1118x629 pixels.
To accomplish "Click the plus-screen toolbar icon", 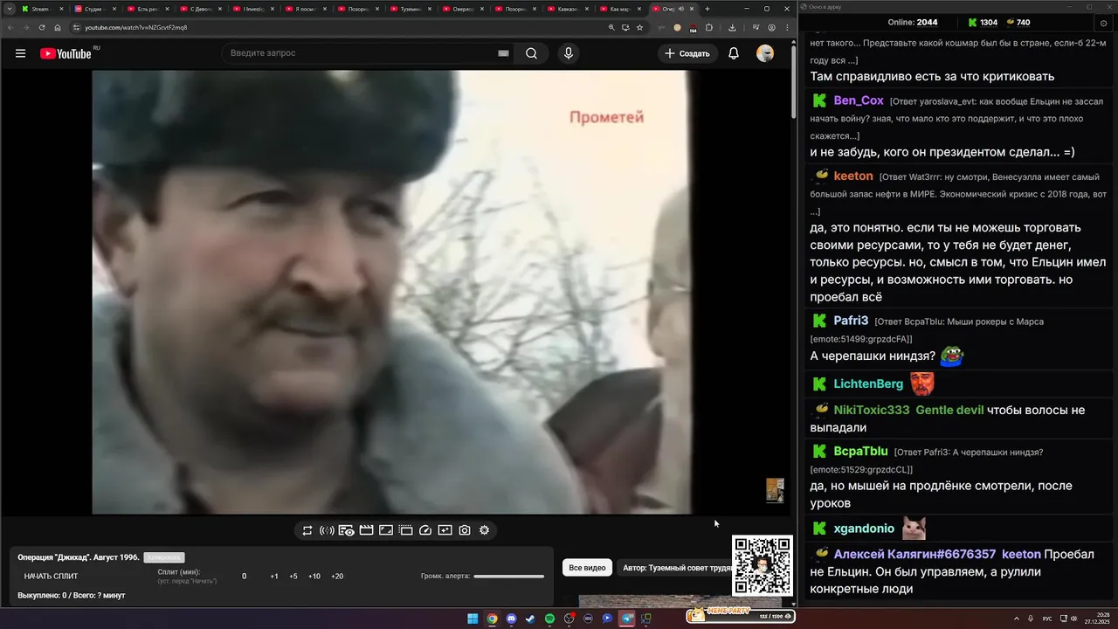I will [x=445, y=530].
